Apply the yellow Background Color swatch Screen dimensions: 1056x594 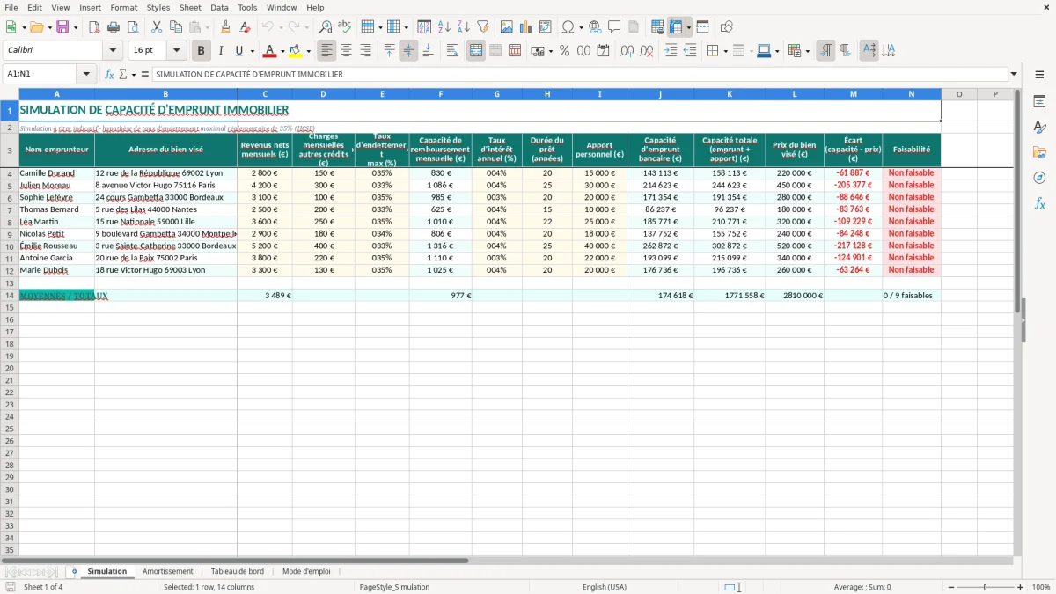tap(296, 51)
